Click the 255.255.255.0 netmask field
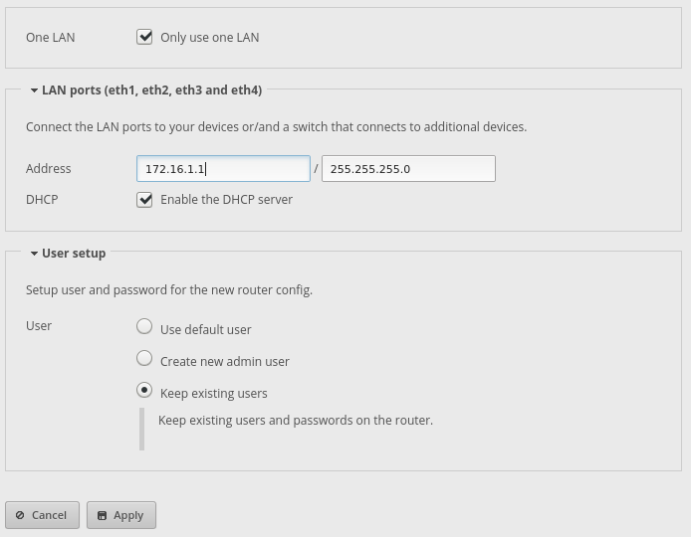The image size is (691, 537). point(408,169)
